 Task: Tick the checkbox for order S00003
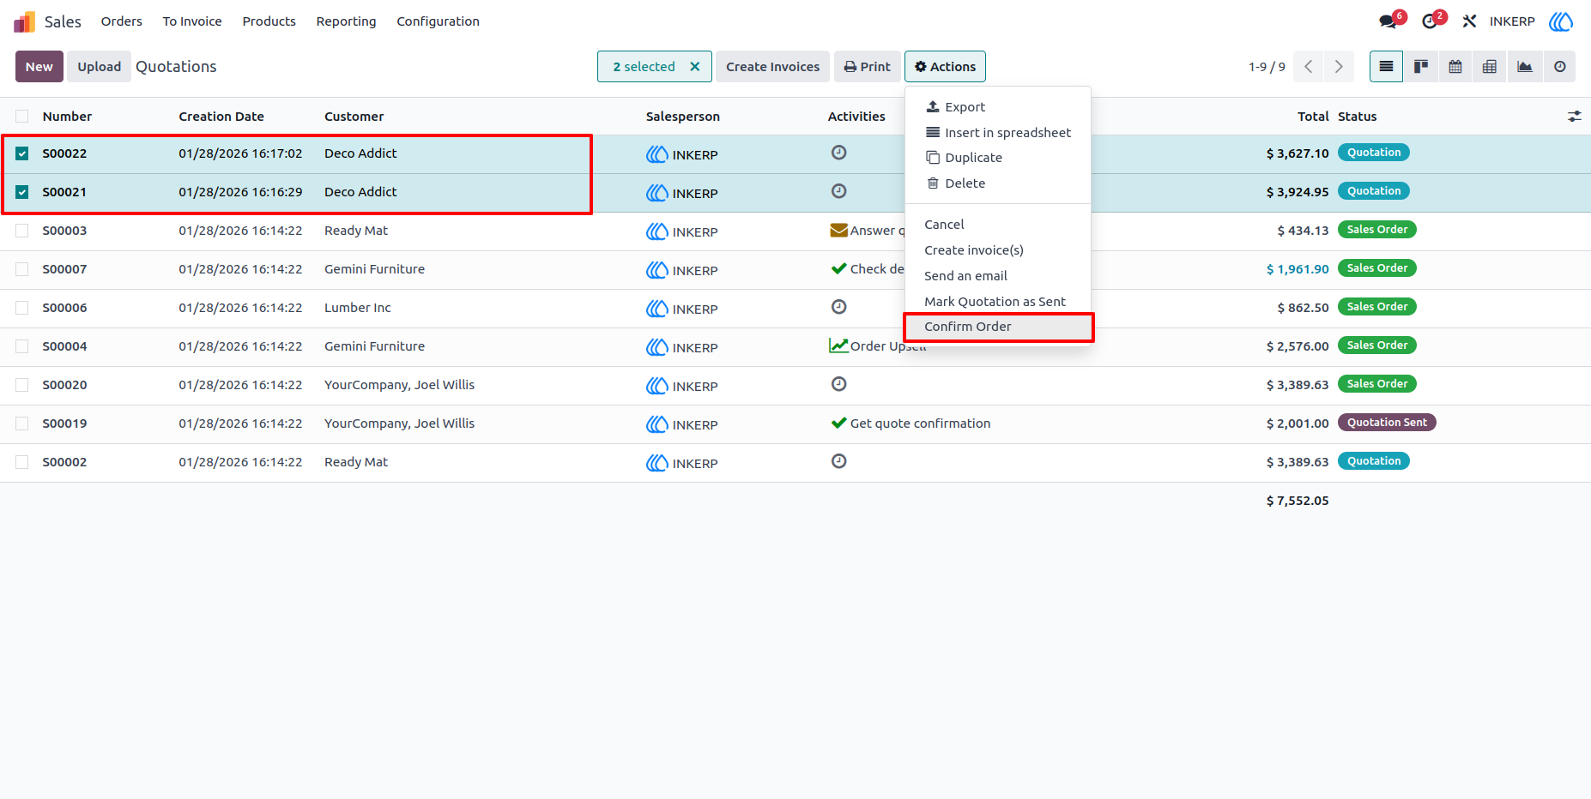tap(22, 231)
